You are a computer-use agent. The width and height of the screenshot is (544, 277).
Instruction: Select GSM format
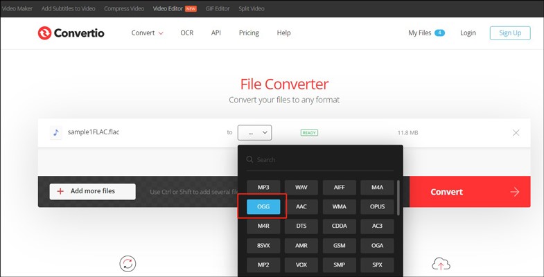tap(340, 245)
